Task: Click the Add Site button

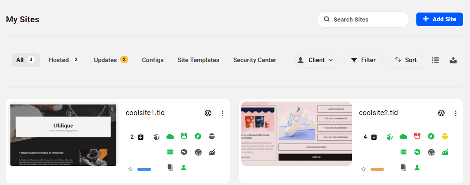Action: [439, 19]
